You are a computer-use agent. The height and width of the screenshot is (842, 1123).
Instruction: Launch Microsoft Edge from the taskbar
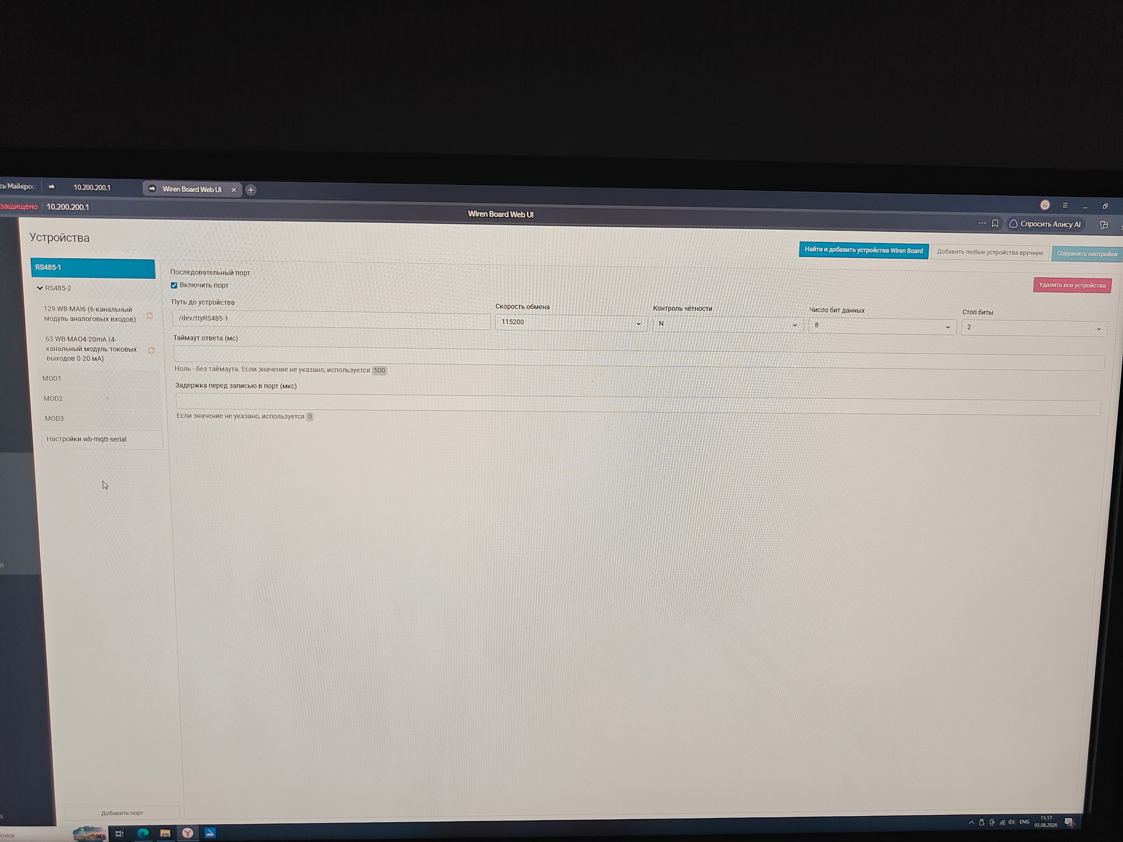tap(143, 833)
